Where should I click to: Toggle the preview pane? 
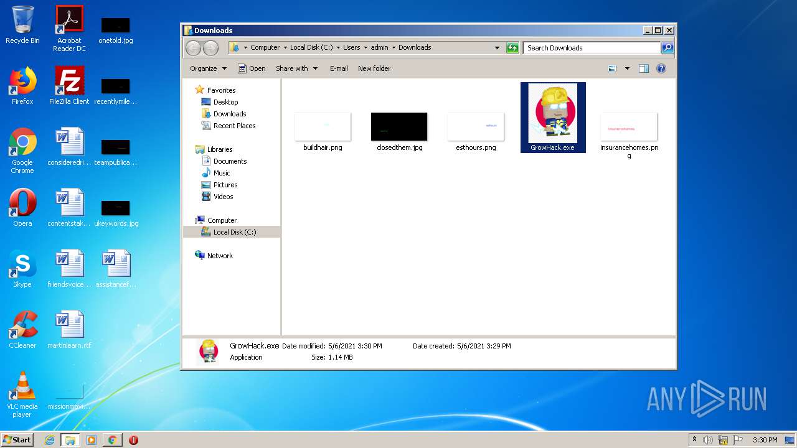pos(644,68)
